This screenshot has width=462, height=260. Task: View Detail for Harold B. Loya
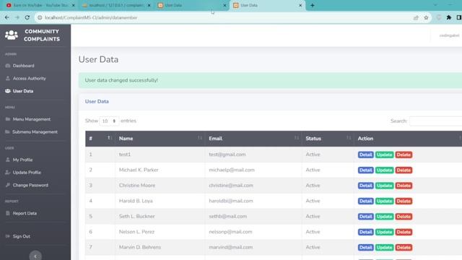tap(366, 201)
